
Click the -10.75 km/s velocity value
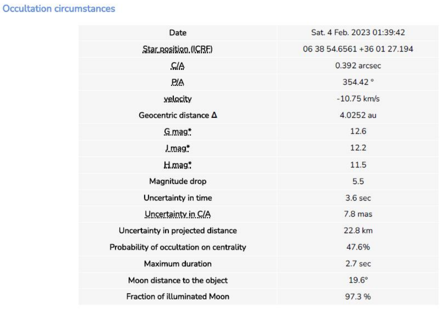[x=358, y=99]
